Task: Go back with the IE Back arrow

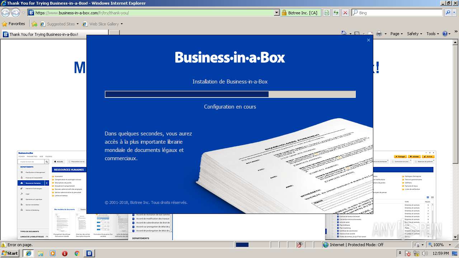Action: [5, 13]
